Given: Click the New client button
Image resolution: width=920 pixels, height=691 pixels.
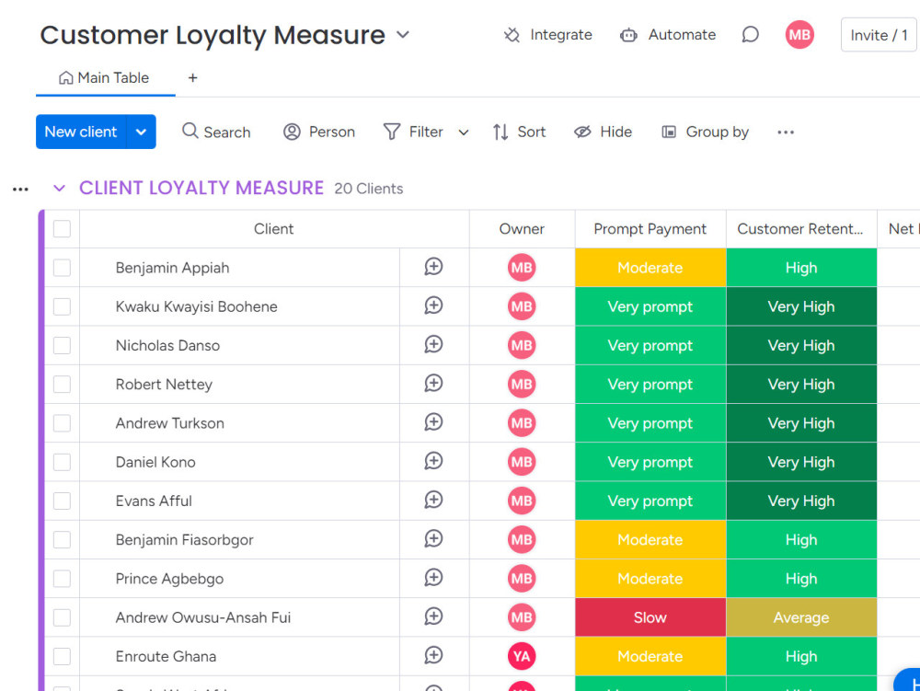Looking at the screenshot, I should (81, 132).
